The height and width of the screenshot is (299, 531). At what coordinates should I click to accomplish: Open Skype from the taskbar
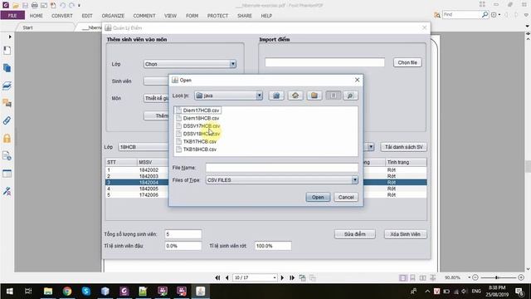(x=86, y=292)
